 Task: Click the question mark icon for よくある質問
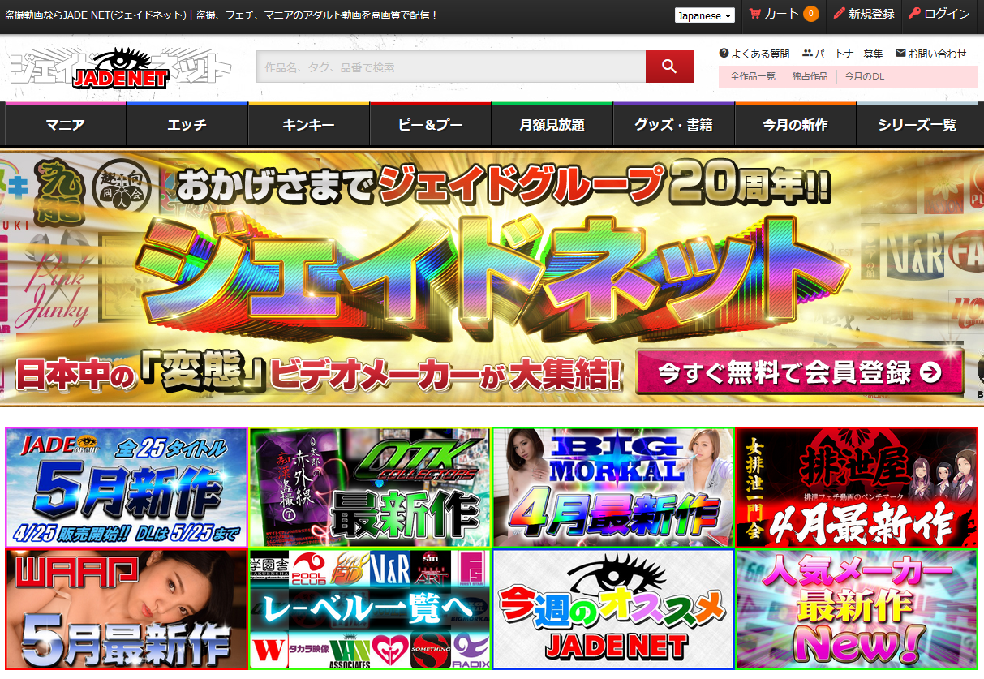click(724, 54)
